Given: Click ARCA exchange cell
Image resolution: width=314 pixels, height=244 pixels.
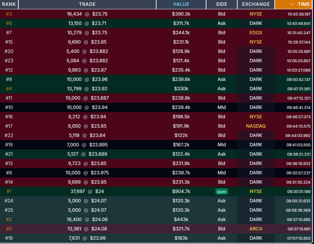Looking at the screenshot, I should pos(256,228).
